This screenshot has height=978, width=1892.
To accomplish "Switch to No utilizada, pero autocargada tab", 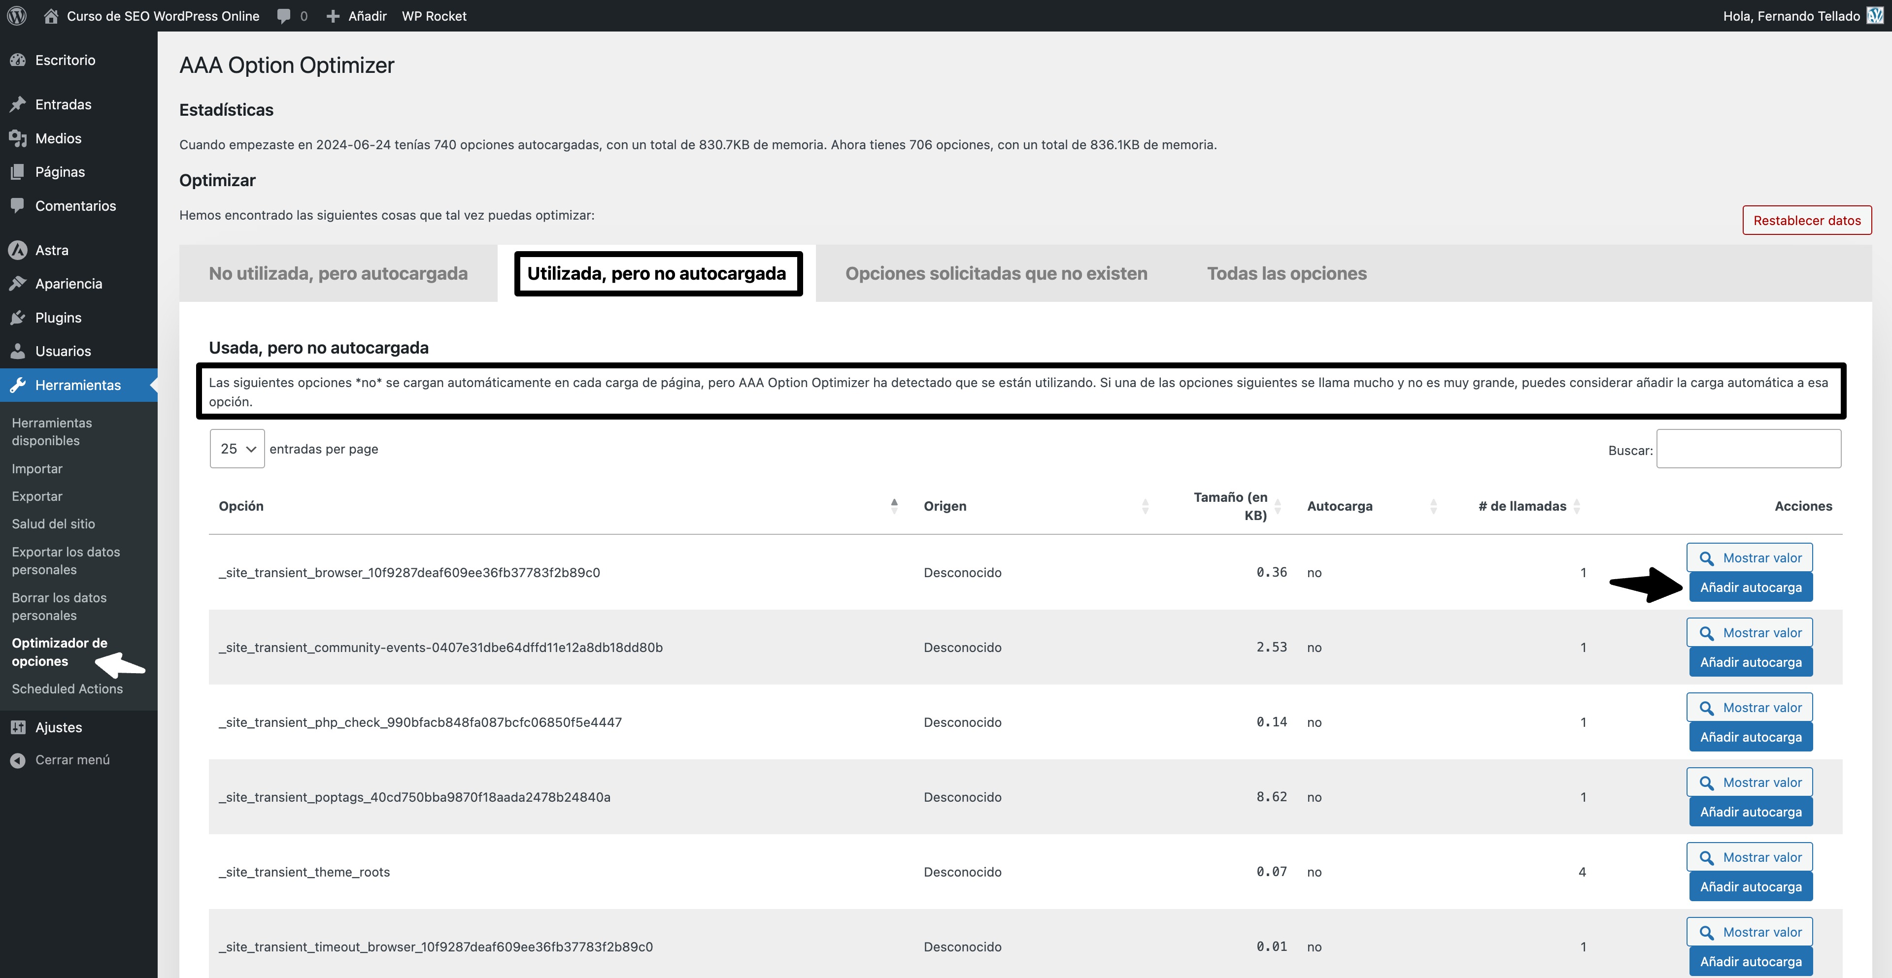I will point(338,273).
